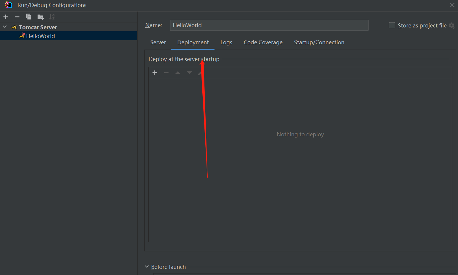Click the Tomcat Server group icon
This screenshot has width=458, height=275.
point(14,27)
